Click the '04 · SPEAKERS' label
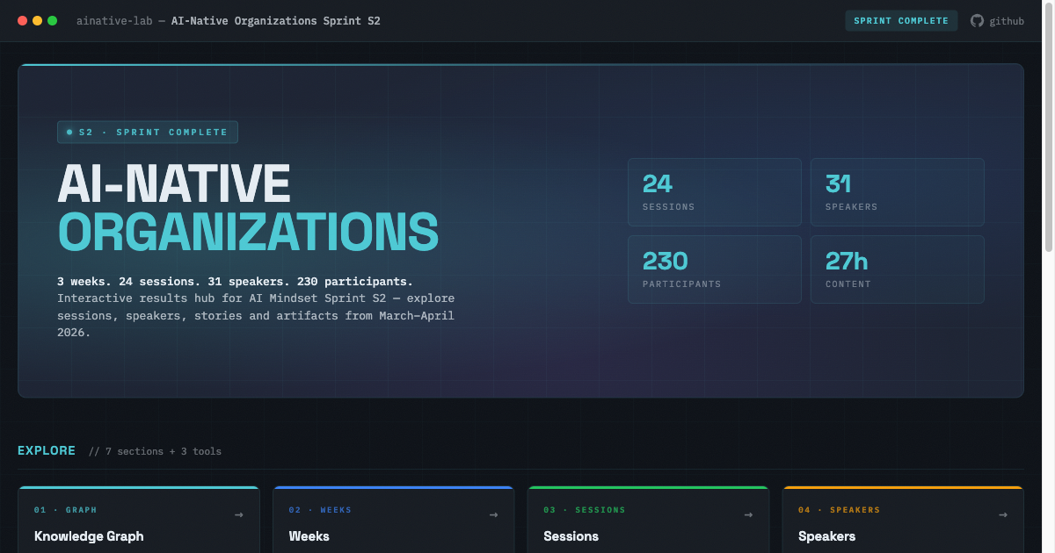 pos(840,510)
